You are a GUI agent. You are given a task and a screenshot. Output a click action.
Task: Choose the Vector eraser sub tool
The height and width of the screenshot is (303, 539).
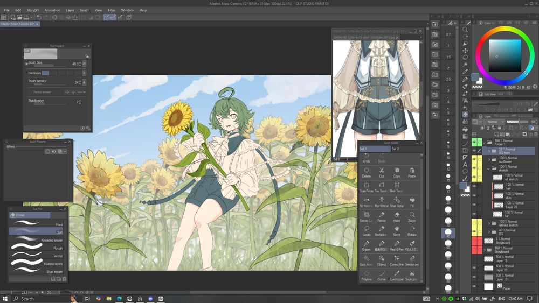click(x=36, y=255)
